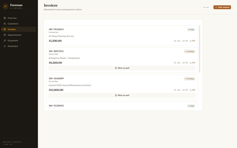Click PDF download icon for INV-F812A6C4
The image size is (237, 148).
[191, 41]
